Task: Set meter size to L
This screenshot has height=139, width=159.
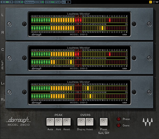Action: coord(19,2)
